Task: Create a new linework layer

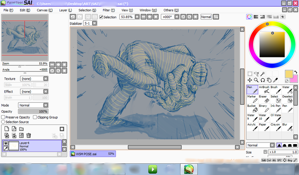Action: [14, 129]
